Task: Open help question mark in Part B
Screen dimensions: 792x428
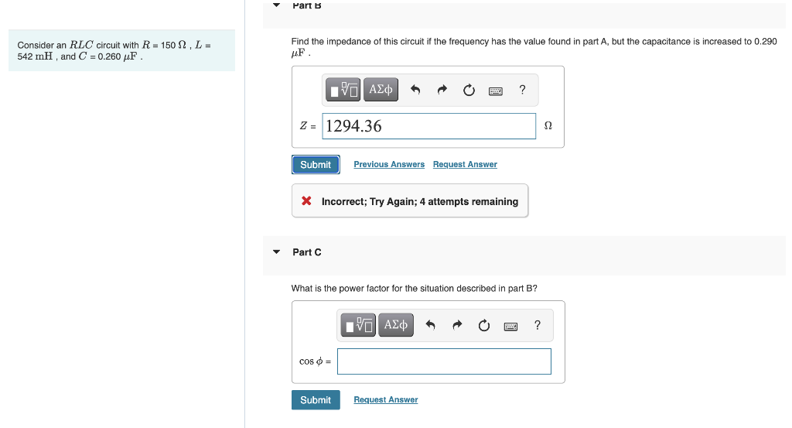Action: [x=522, y=90]
